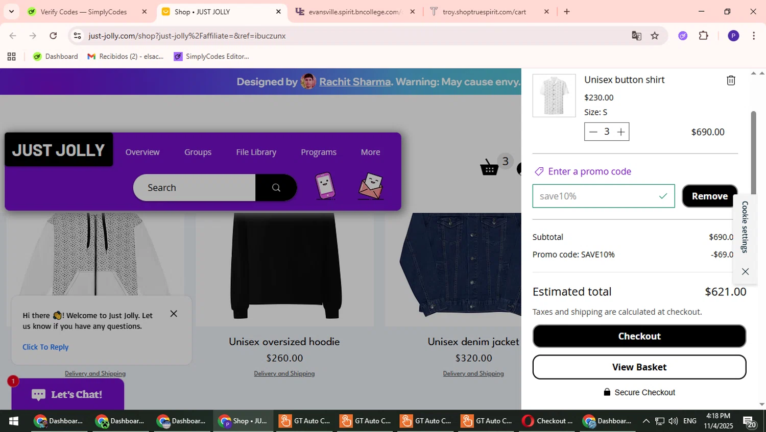Submit search with magnifier button
The width and height of the screenshot is (766, 432).
click(276, 188)
